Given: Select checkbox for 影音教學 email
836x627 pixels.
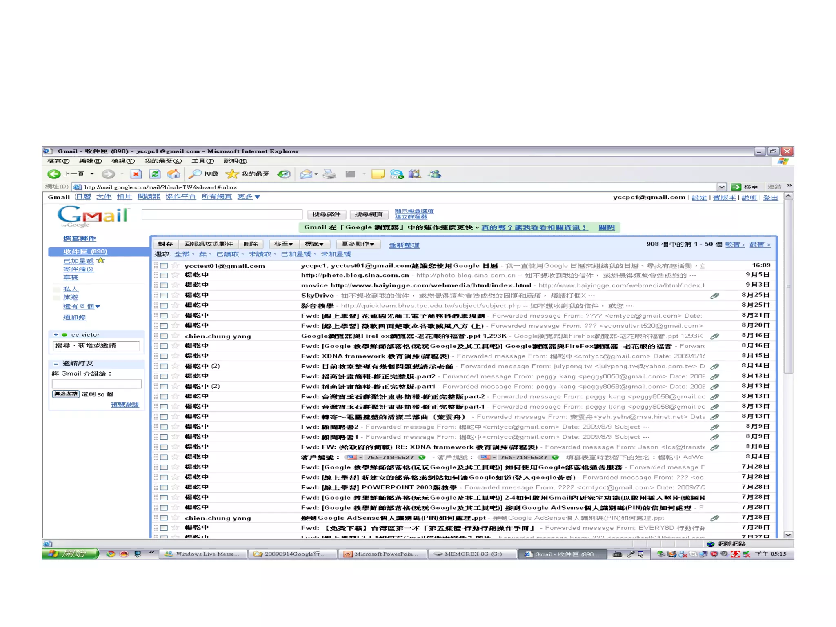Looking at the screenshot, I should (x=164, y=306).
